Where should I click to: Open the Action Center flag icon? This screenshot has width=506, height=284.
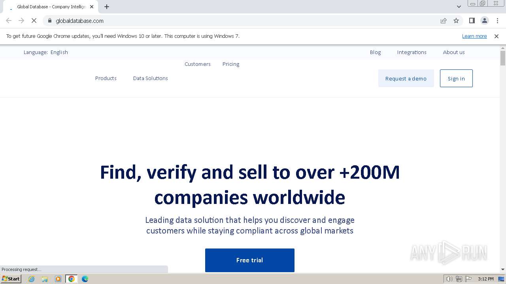468,279
